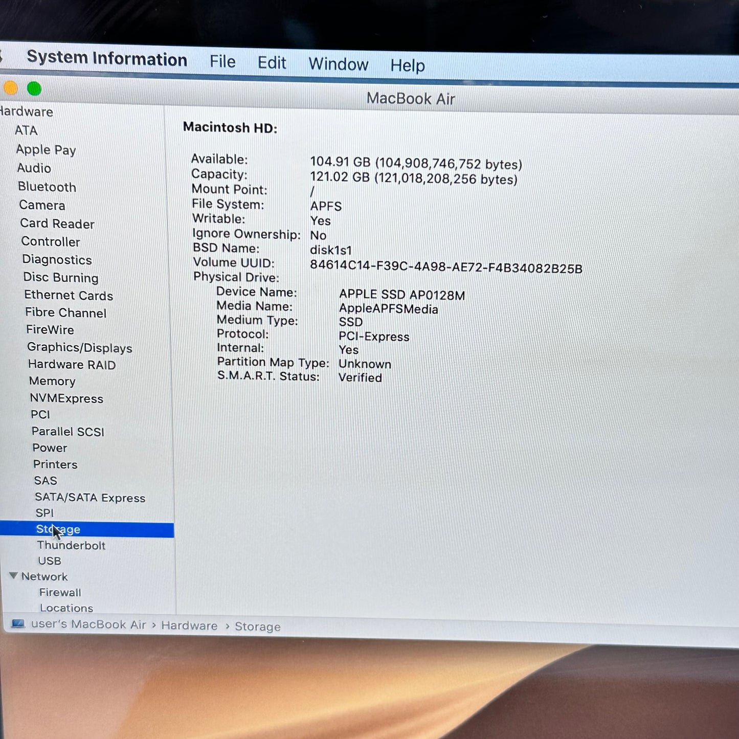Click the Protocol value PCI-Express
This screenshot has height=739, width=739.
374,337
